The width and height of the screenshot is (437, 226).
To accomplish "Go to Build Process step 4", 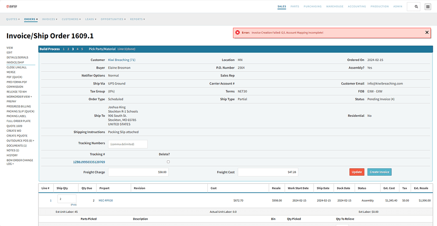I will click(78, 49).
